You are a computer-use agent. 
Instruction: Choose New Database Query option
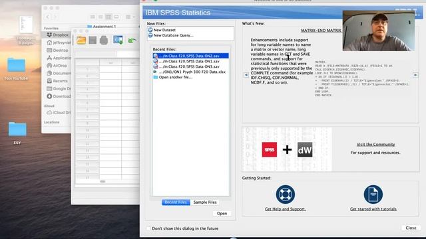(170, 35)
